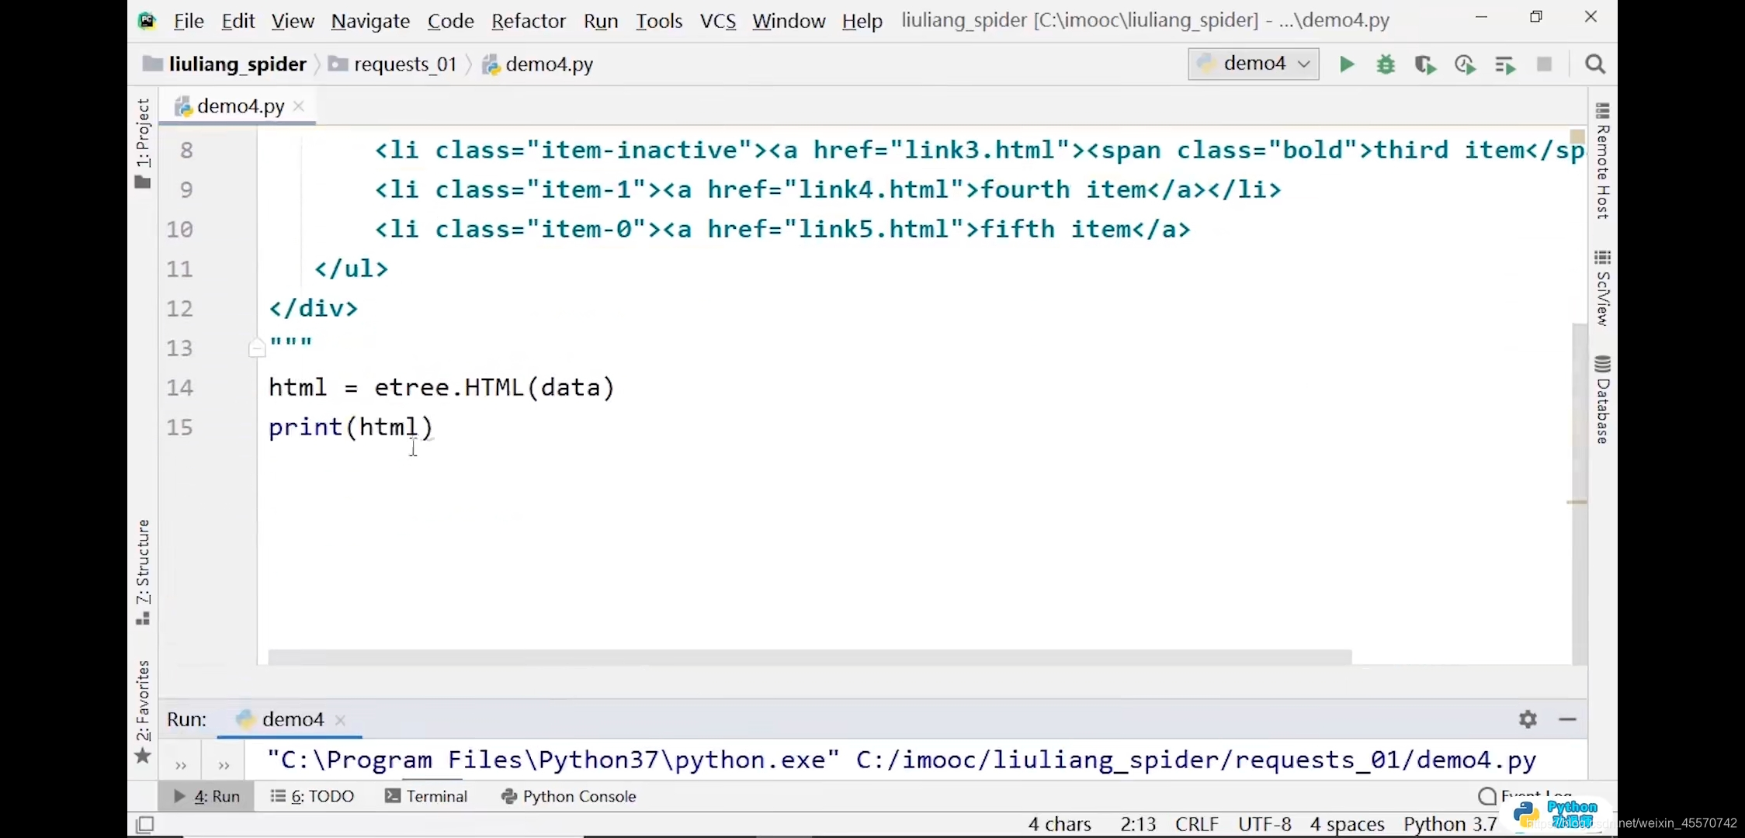
Task: Open the demo4 run configuration dropdown
Action: click(x=1253, y=64)
